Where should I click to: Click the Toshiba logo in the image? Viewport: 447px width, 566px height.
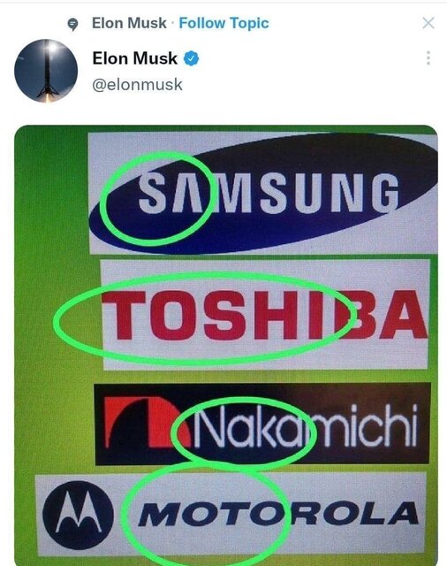pyautogui.click(x=265, y=316)
